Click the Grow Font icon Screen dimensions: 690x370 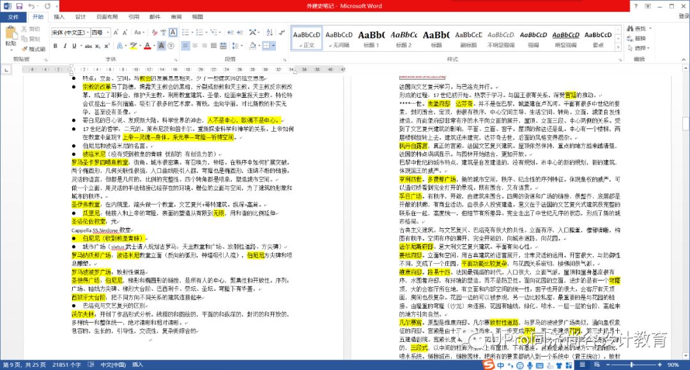coord(116,33)
